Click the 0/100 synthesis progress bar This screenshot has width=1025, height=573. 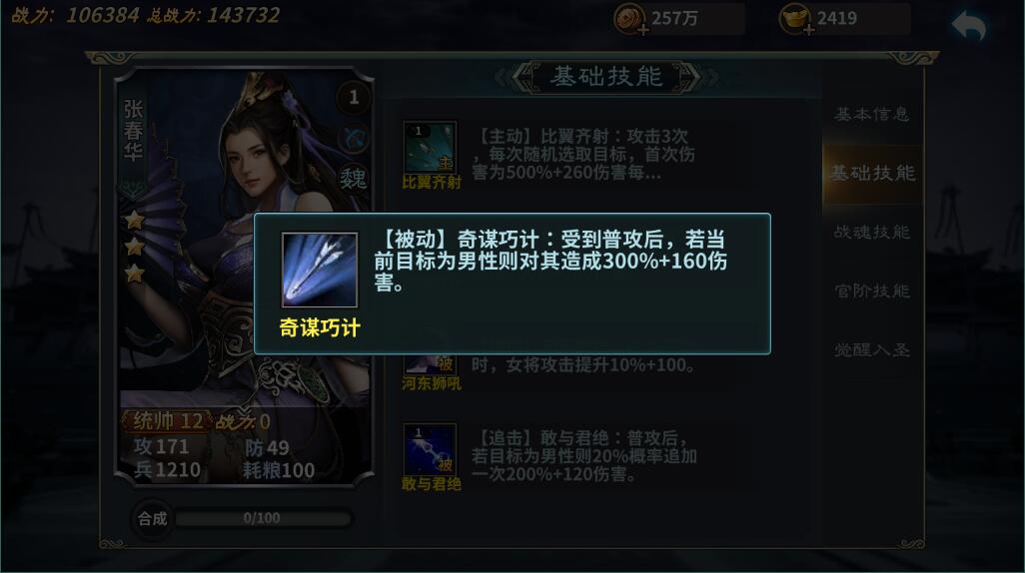[264, 519]
